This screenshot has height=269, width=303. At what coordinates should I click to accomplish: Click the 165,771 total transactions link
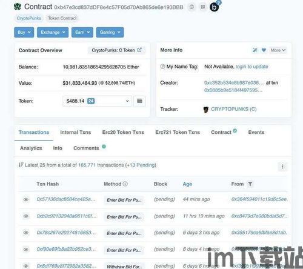[x=87, y=165]
